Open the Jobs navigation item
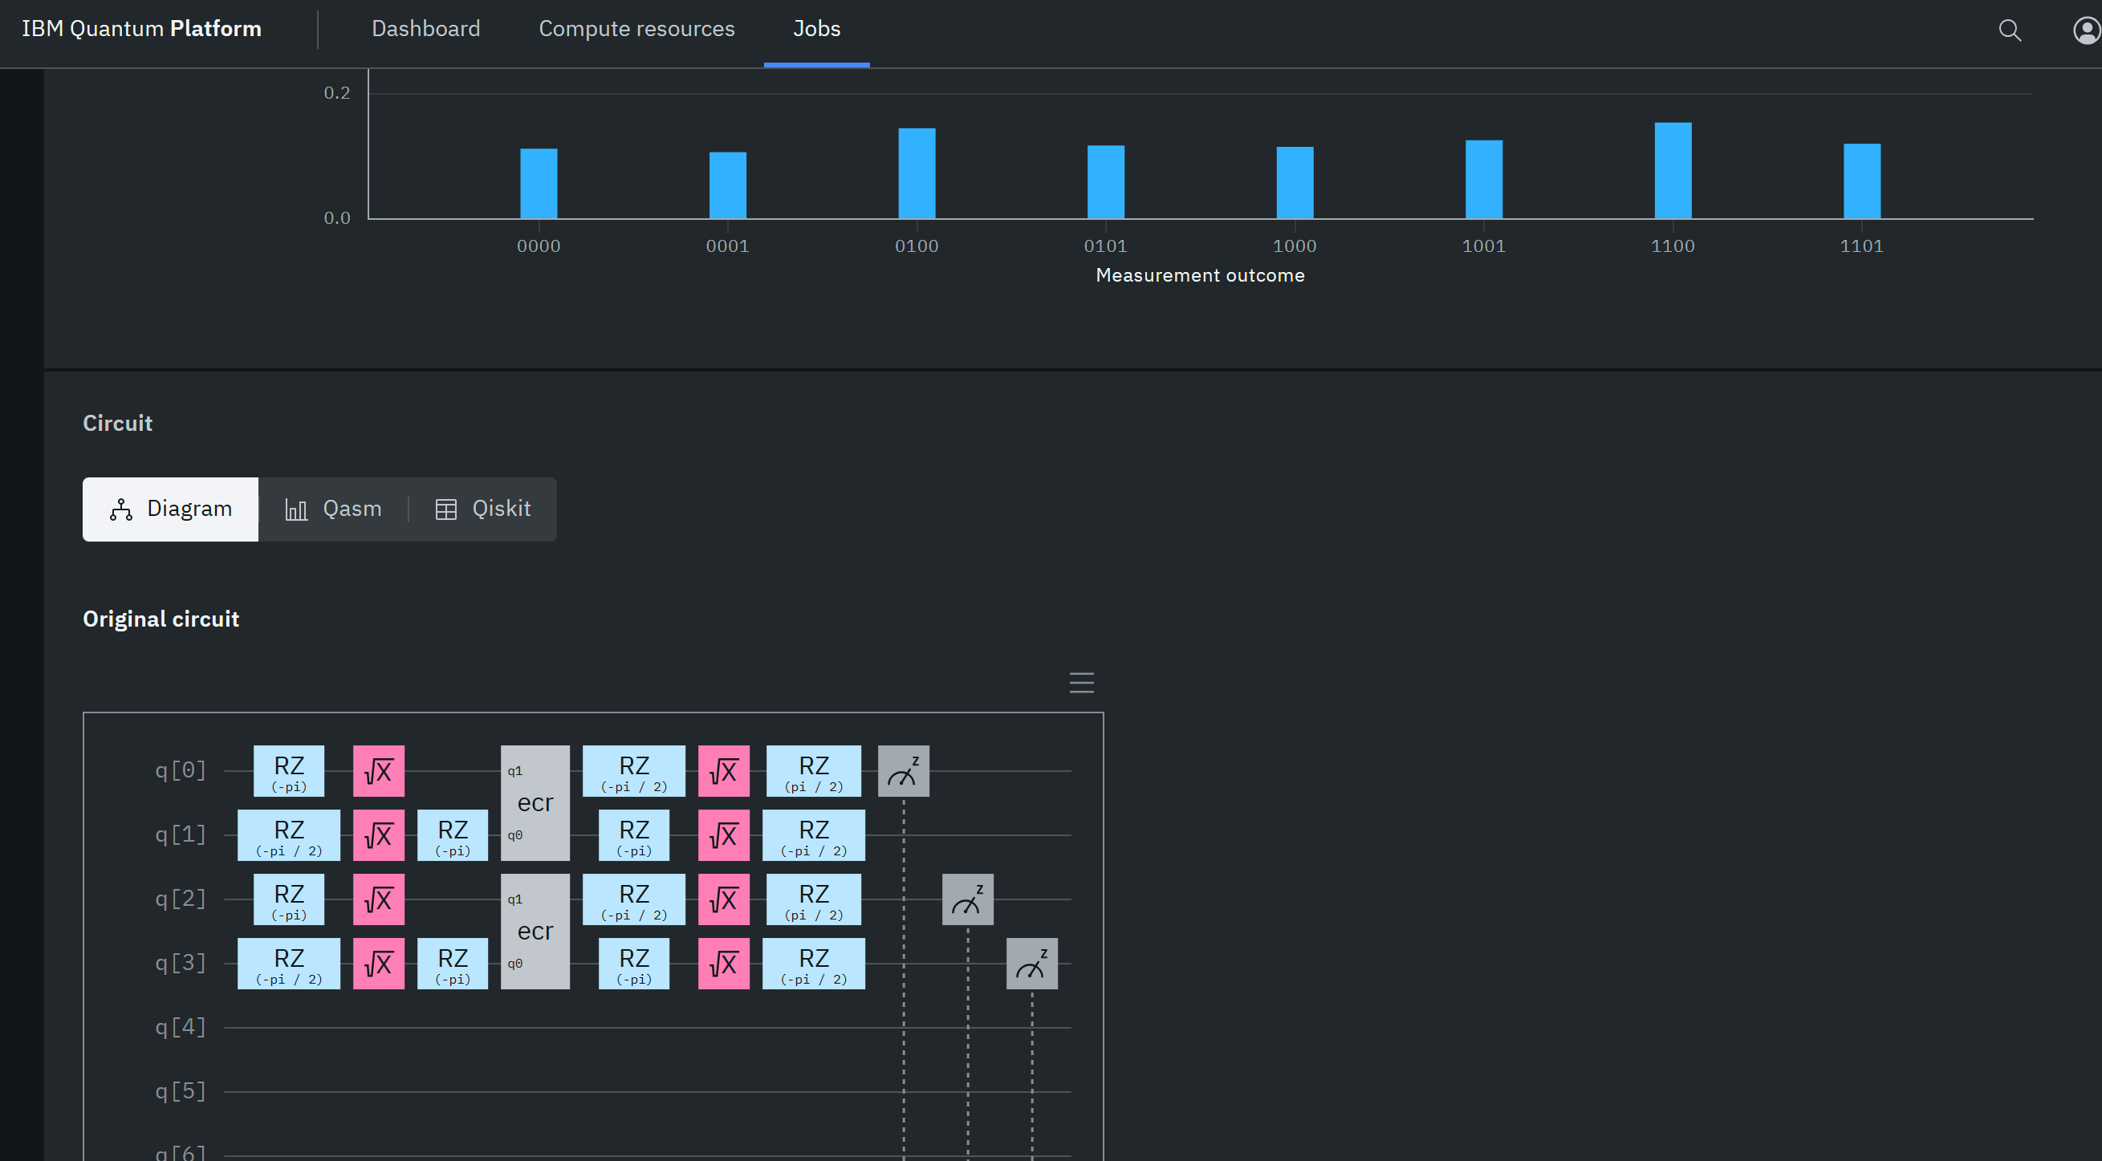Viewport: 2102px width, 1161px height. tap(817, 29)
